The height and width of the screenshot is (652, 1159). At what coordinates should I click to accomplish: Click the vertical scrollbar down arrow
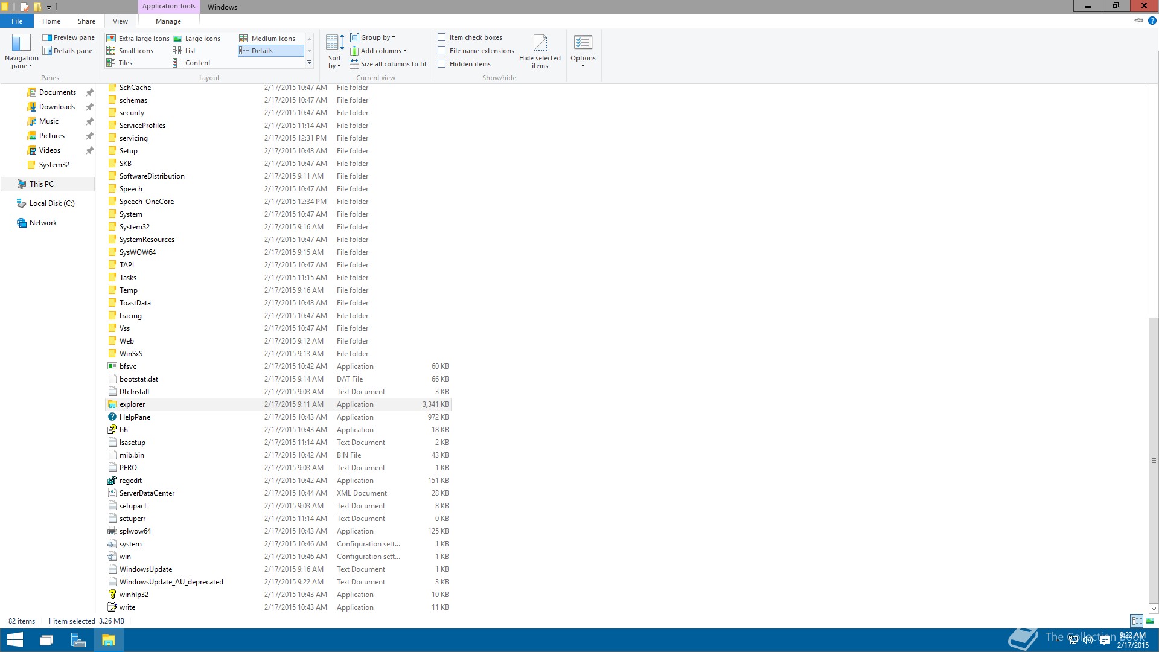coord(1154,609)
